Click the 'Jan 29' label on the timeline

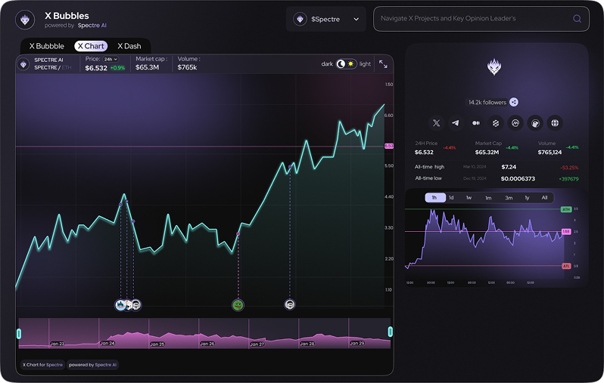tap(357, 343)
